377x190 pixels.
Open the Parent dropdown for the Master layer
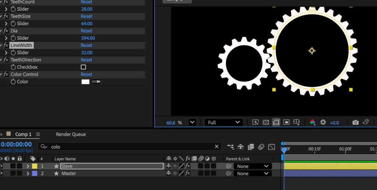pyautogui.click(x=253, y=173)
